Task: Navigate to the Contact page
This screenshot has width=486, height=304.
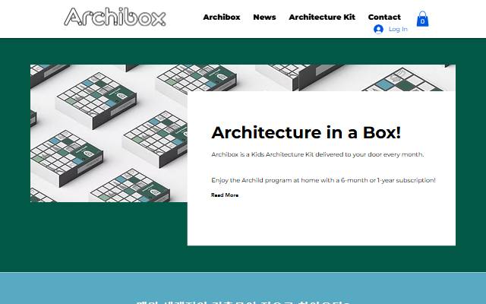Action: pos(384,17)
